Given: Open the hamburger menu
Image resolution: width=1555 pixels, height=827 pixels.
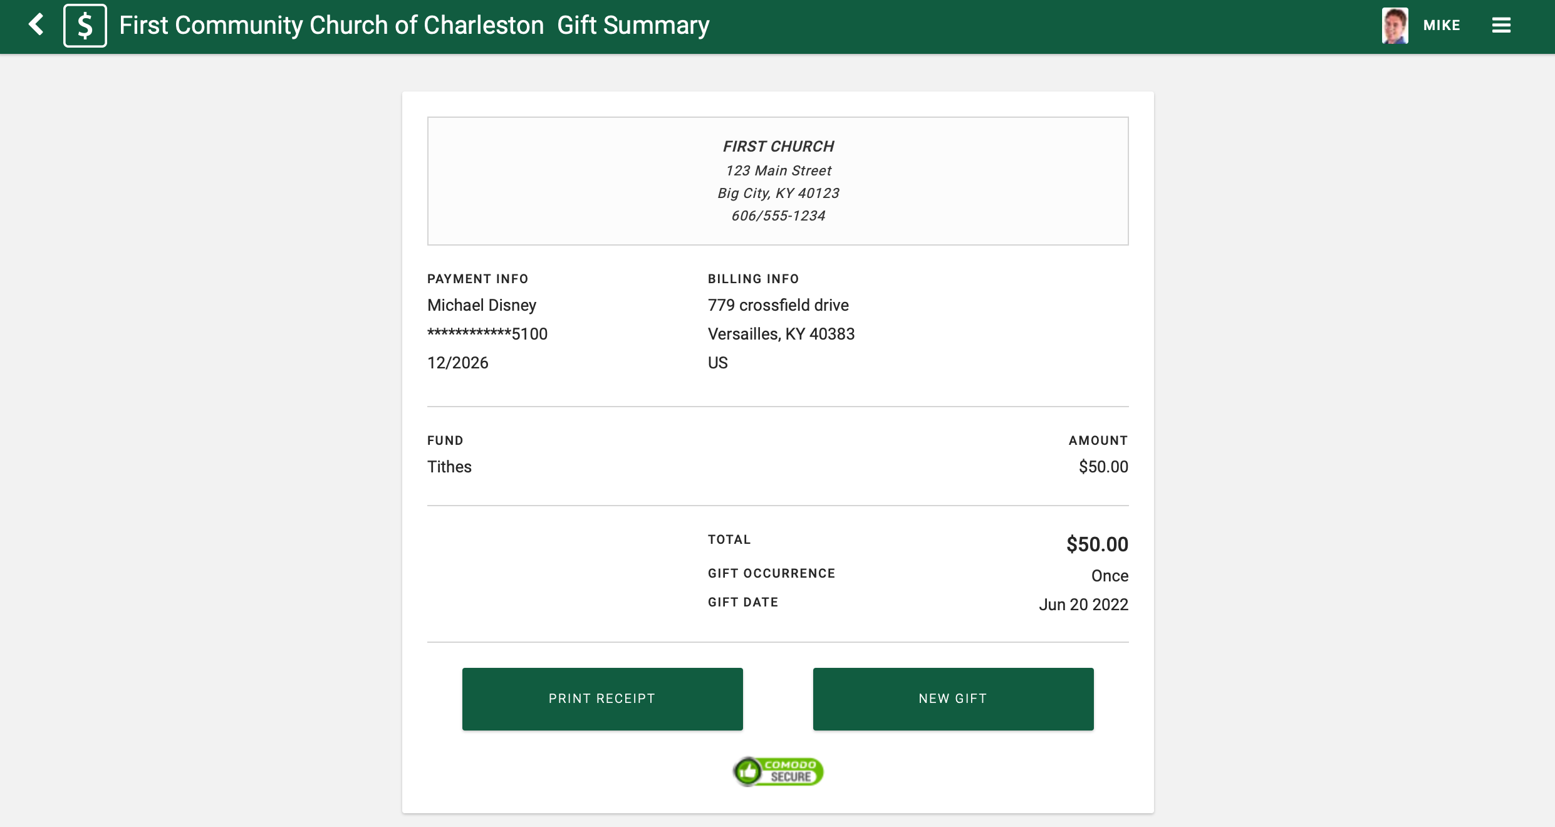Looking at the screenshot, I should (x=1501, y=26).
